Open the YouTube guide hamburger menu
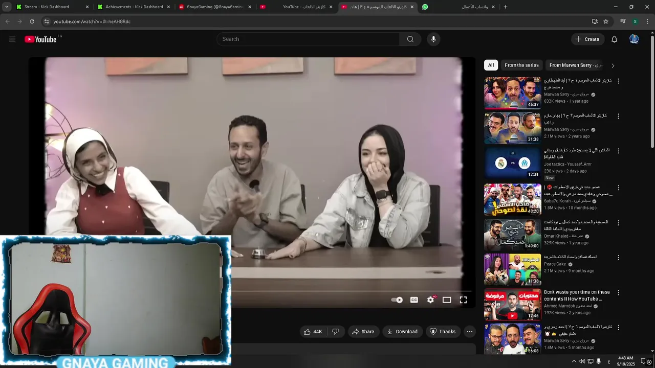This screenshot has width=655, height=368. (12, 39)
